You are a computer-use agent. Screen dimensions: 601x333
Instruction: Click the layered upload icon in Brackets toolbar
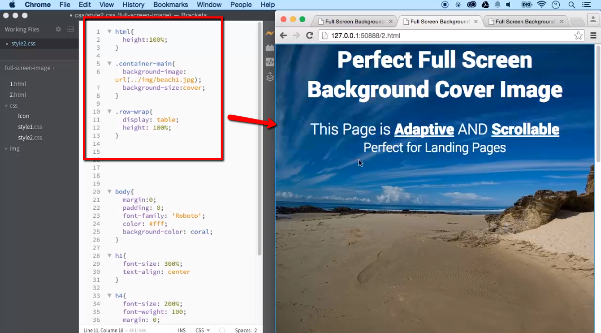click(x=270, y=77)
